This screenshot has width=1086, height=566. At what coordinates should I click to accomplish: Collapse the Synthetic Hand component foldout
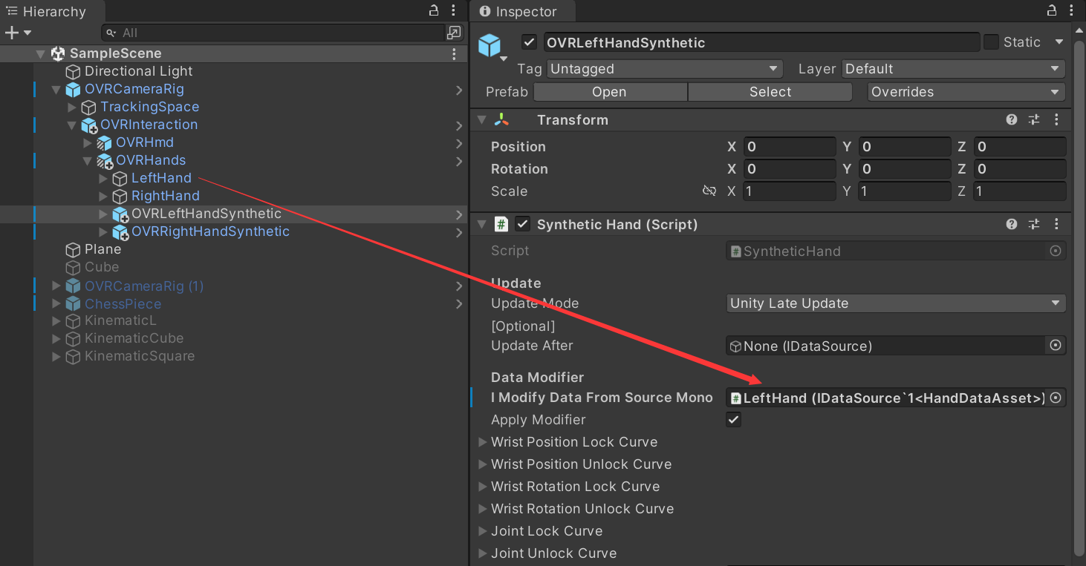coord(482,224)
